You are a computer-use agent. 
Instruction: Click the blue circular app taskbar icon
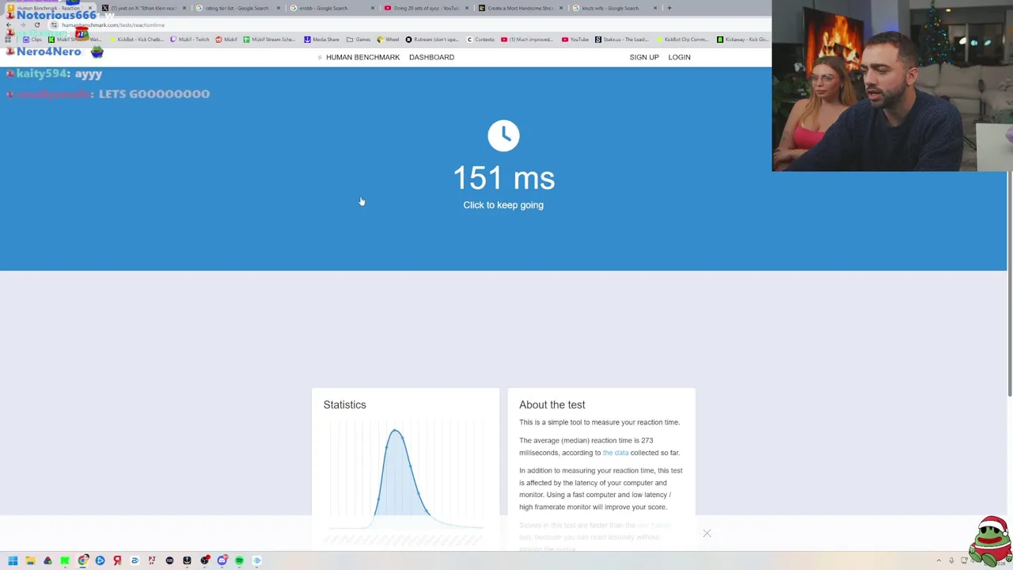tap(100, 560)
